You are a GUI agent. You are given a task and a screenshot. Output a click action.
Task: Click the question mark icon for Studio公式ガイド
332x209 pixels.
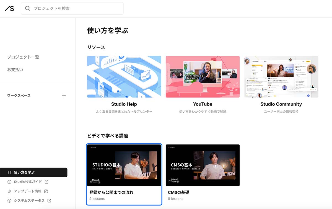[9, 182]
